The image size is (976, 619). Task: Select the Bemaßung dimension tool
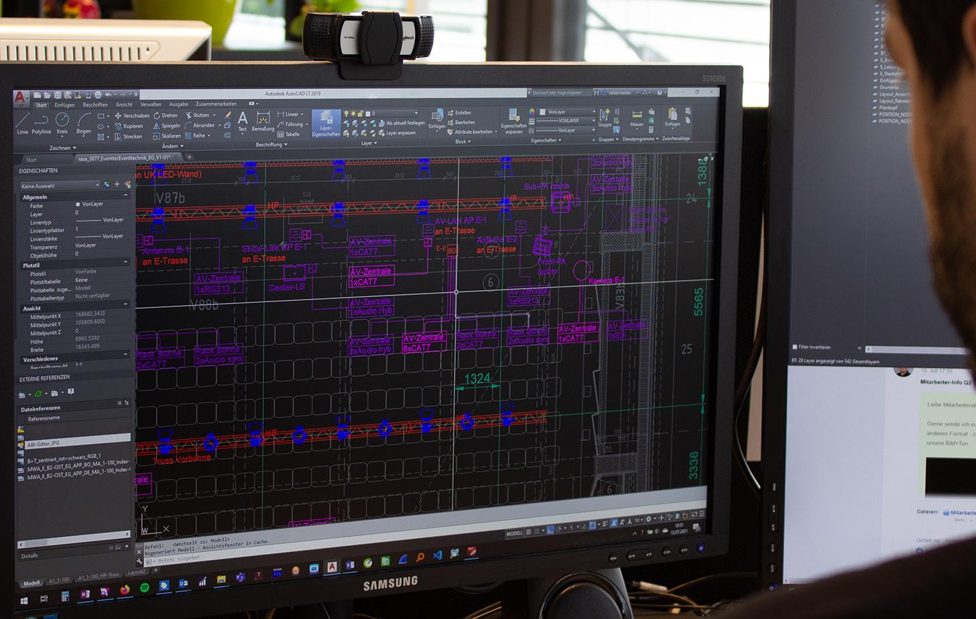click(x=263, y=121)
